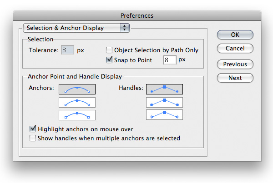The image size is (273, 183).
Task: Disable Highlight anchors on mouse over
Action: tap(33, 129)
